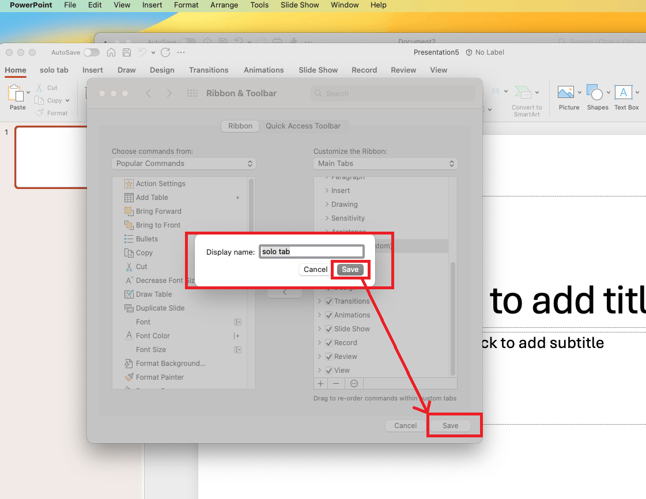Image resolution: width=646 pixels, height=499 pixels.
Task: Click the Text Box icon
Action: click(x=624, y=92)
